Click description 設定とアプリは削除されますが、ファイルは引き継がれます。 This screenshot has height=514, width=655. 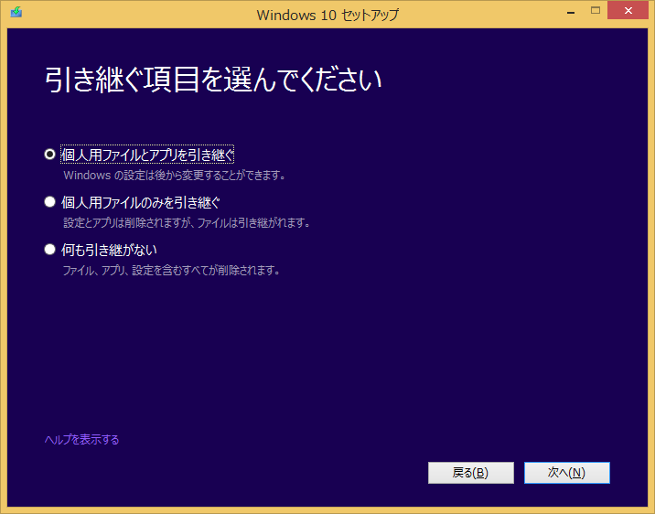tap(187, 223)
